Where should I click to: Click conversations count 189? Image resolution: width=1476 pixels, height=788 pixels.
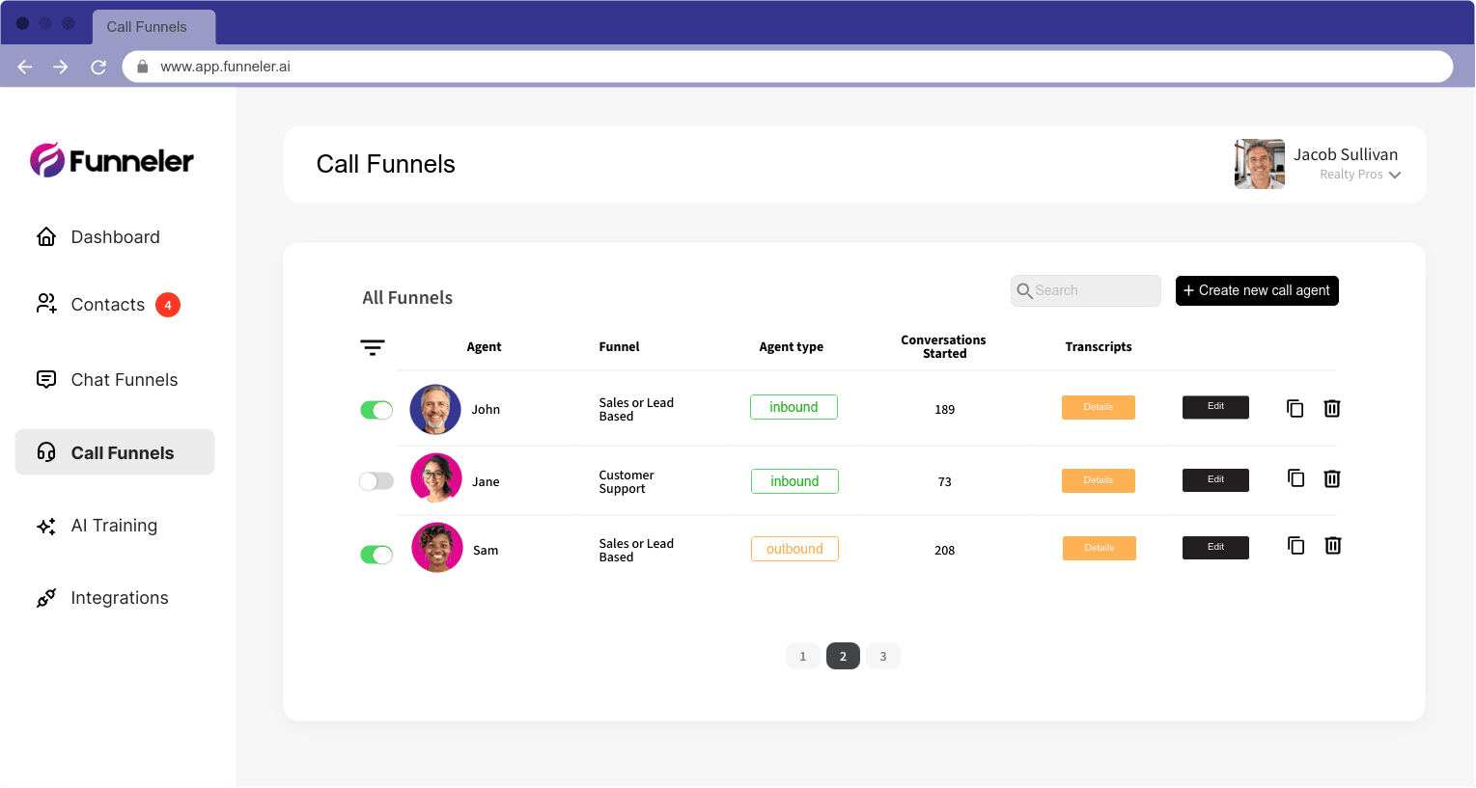click(x=944, y=410)
